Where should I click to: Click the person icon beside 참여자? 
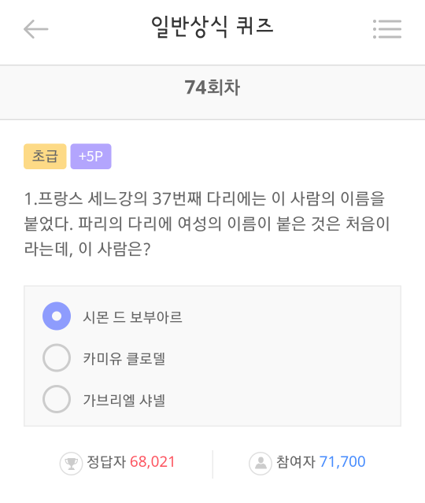(x=261, y=463)
